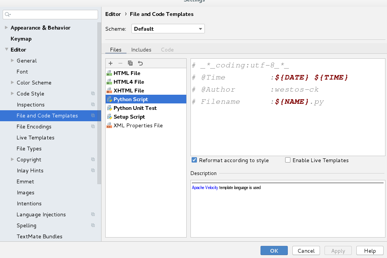Image resolution: width=387 pixels, height=258 pixels.
Task: Click the remove template minus icon
Action: (x=120, y=63)
